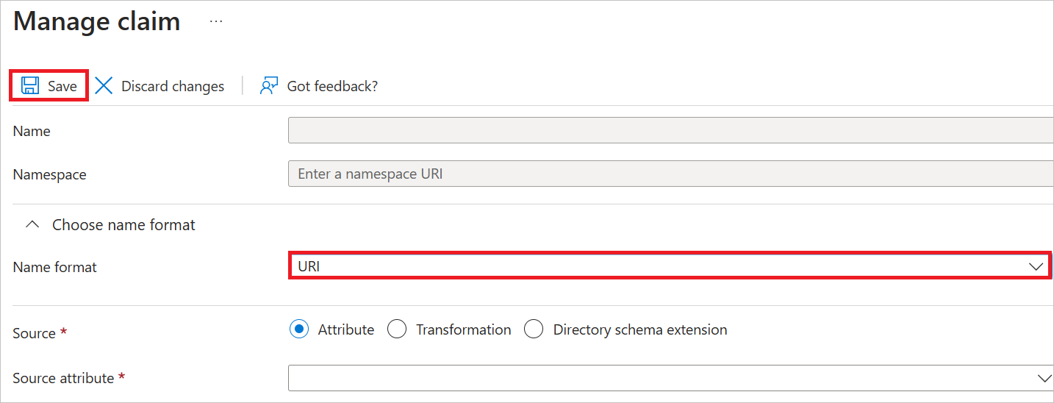Expand the Source attribute dropdown

point(1043,378)
